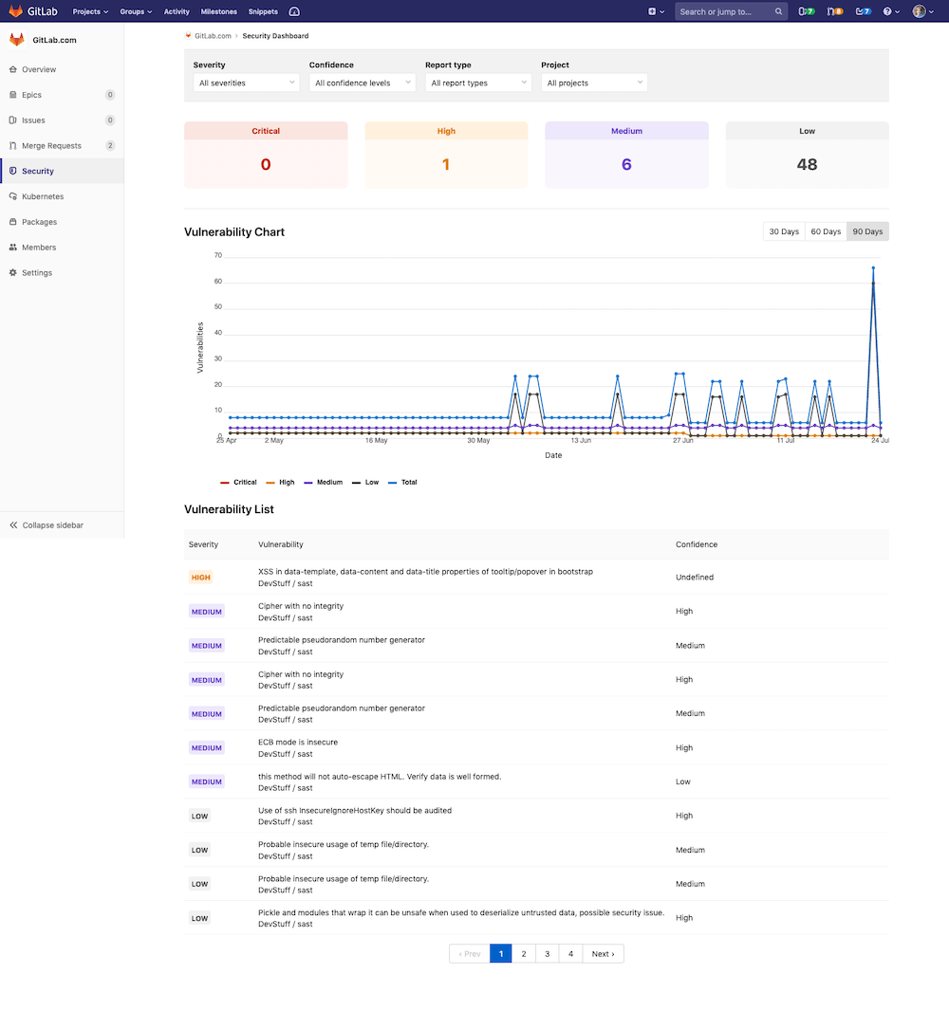Open the Epics sidebar icon
949x1029 pixels.
(13, 95)
